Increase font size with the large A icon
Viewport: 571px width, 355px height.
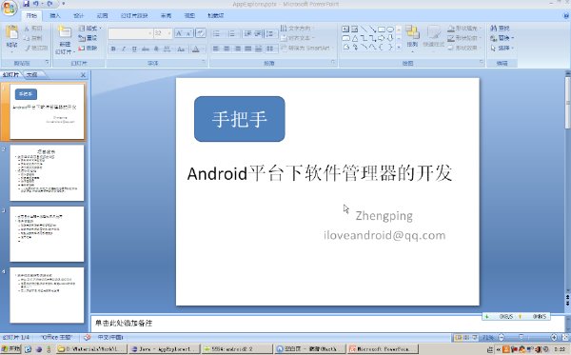pos(179,33)
